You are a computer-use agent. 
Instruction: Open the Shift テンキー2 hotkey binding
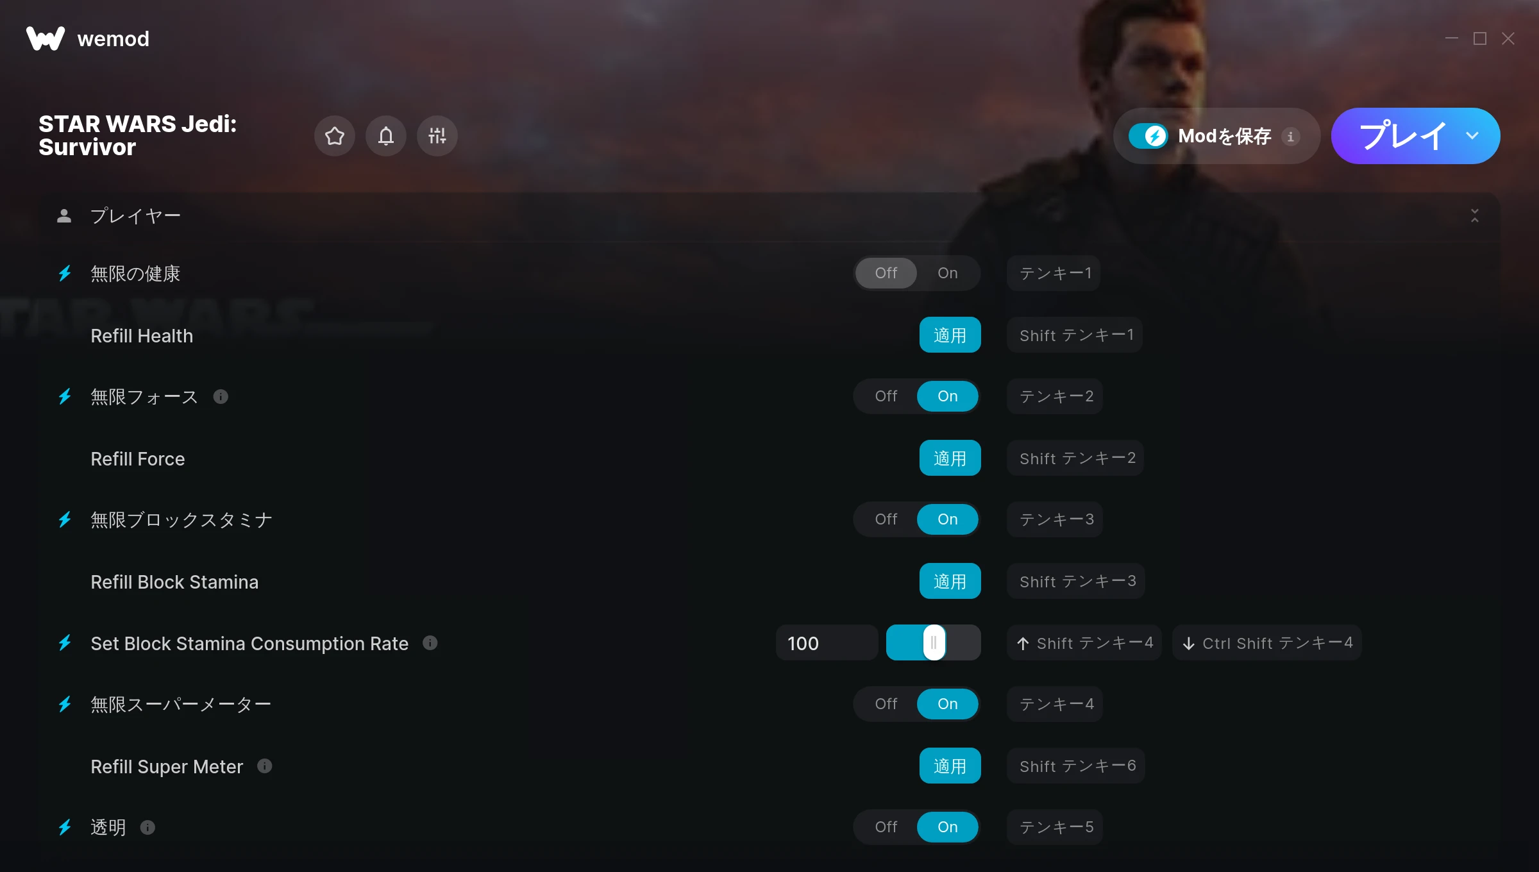tap(1075, 458)
